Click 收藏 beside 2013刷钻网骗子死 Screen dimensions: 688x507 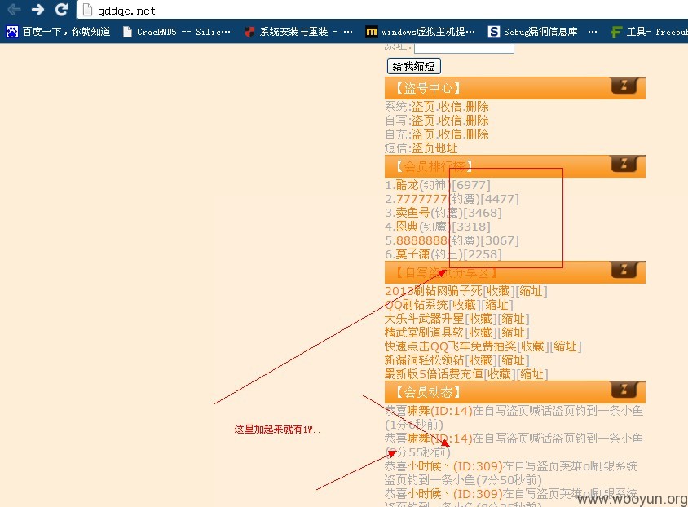[x=498, y=291]
